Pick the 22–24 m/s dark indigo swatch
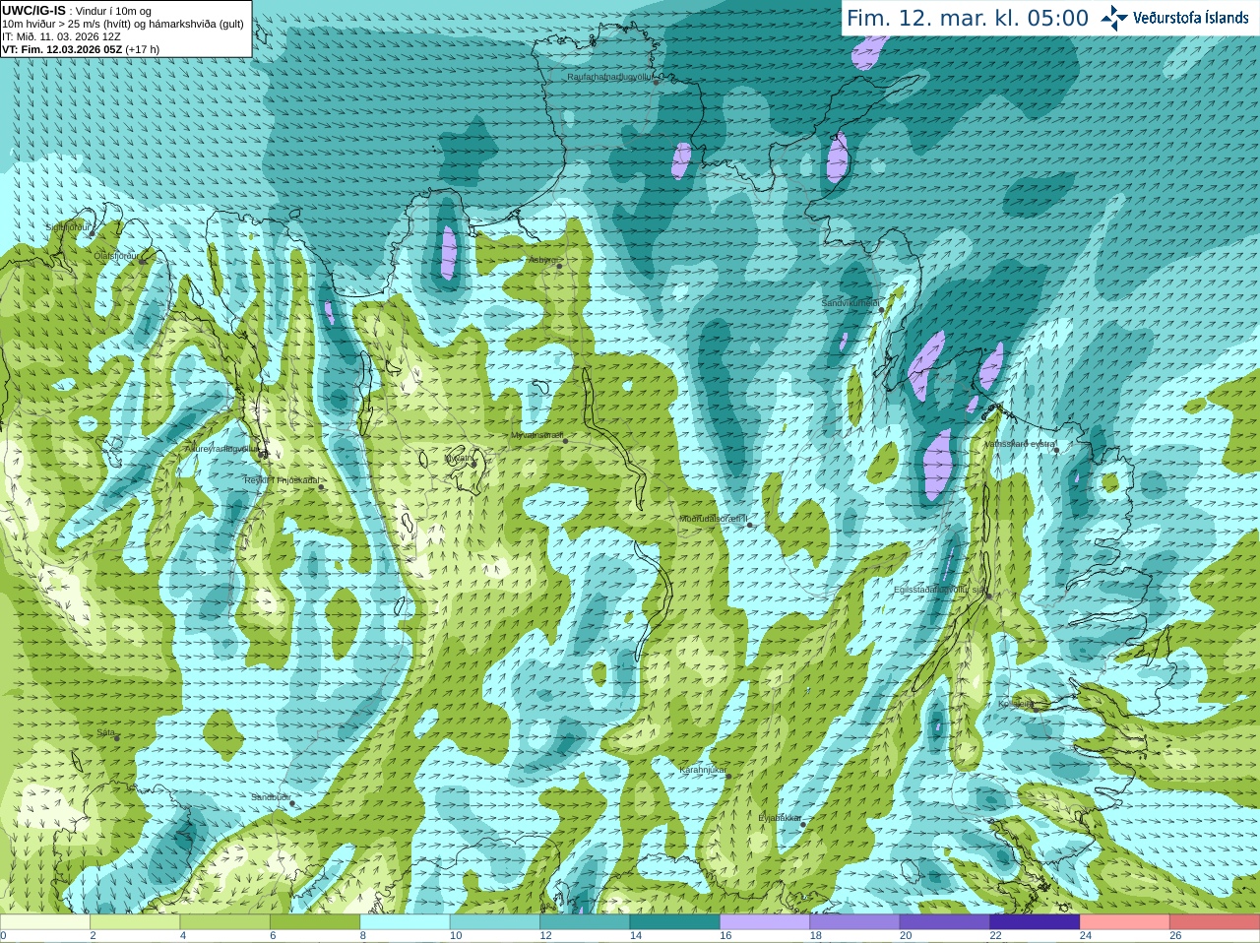Screen dimensions: 1260x943 point(1036,922)
